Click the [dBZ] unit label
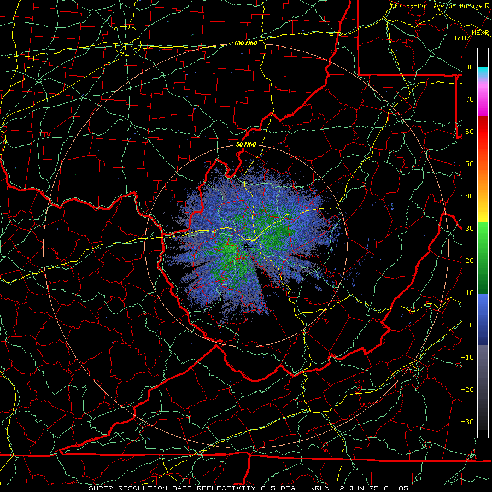Screen dimensions: 492x492 464,38
